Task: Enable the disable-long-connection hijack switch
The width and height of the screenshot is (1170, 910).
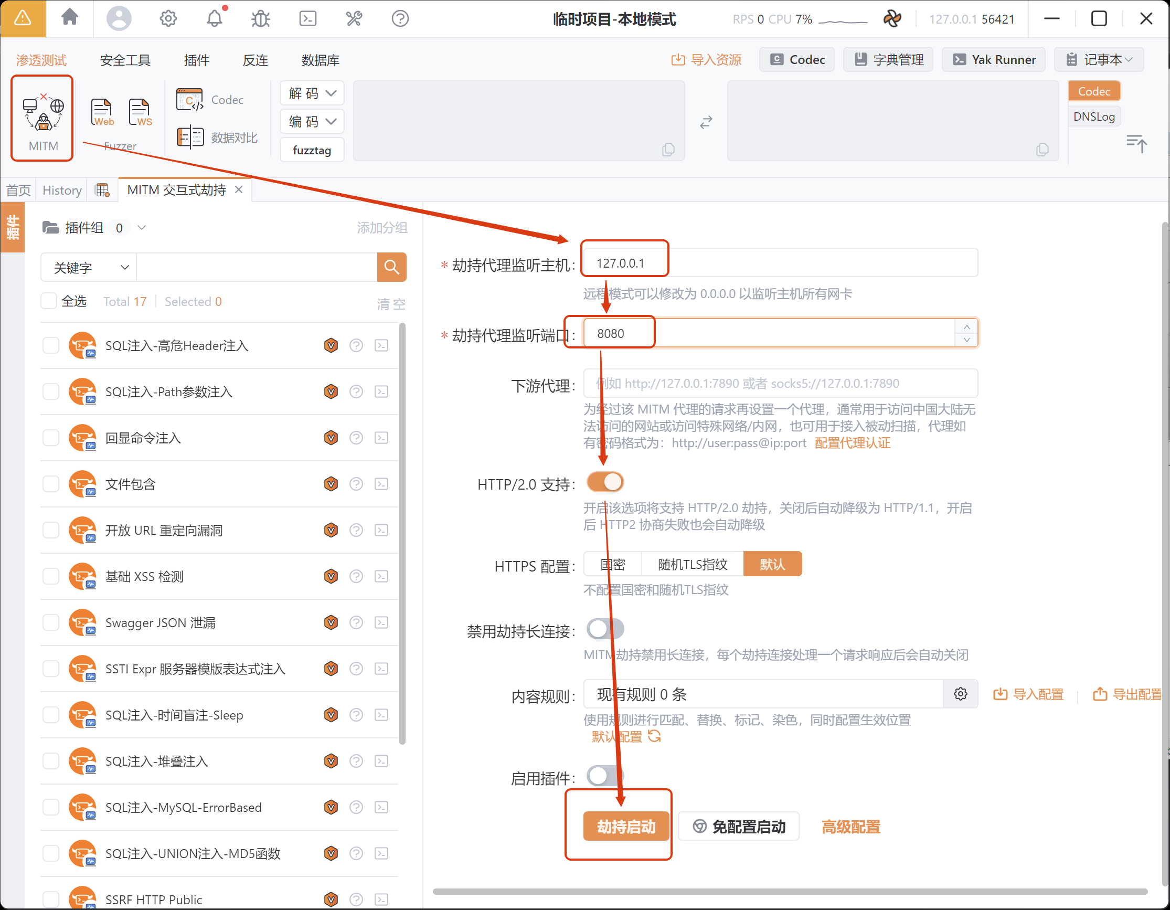Action: coord(605,629)
